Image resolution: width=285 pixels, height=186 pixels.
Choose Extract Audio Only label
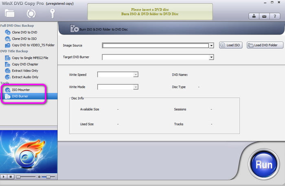[25, 77]
